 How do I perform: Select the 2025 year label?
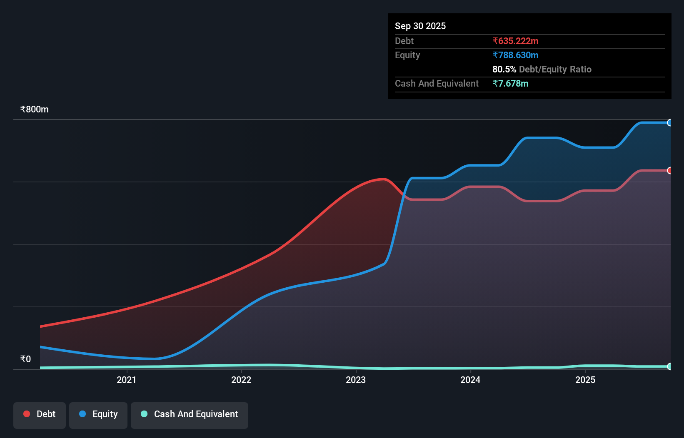tap(585, 380)
